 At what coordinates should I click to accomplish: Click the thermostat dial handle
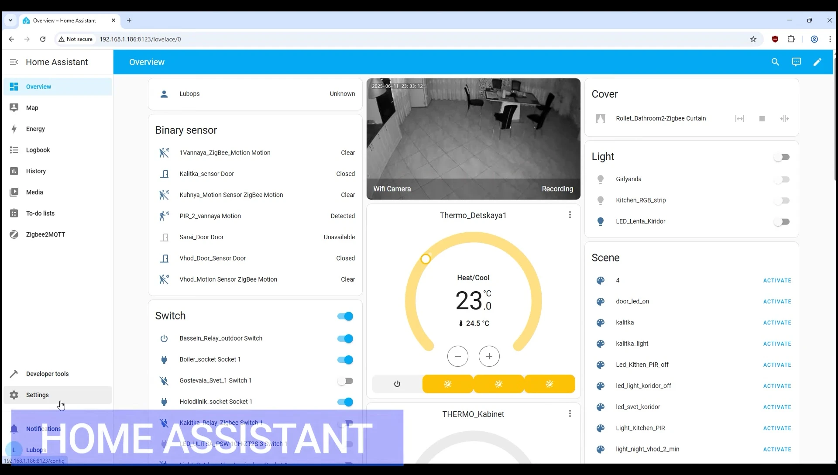pyautogui.click(x=426, y=259)
